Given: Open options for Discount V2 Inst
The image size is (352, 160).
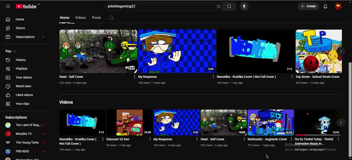Looking at the screenshot, I should pos(150,139).
